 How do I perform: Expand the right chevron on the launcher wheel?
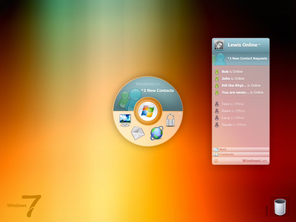180,114
